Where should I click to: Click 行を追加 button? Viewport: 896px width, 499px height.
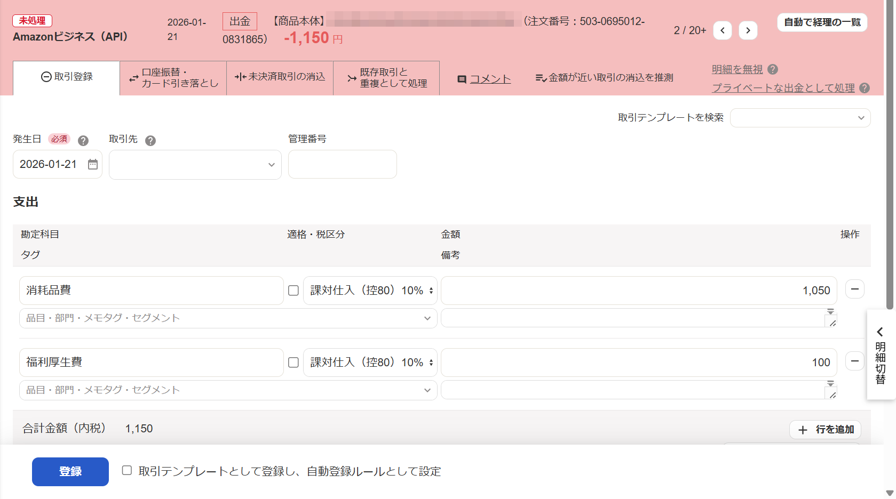tap(825, 430)
